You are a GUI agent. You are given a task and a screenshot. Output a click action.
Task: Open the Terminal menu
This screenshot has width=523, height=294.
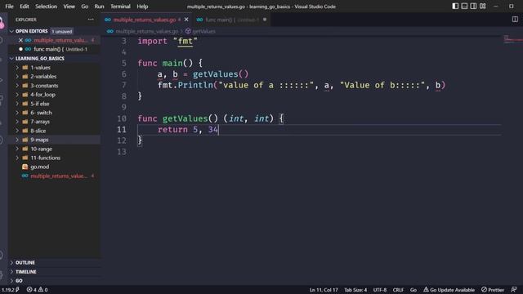pyautogui.click(x=120, y=7)
